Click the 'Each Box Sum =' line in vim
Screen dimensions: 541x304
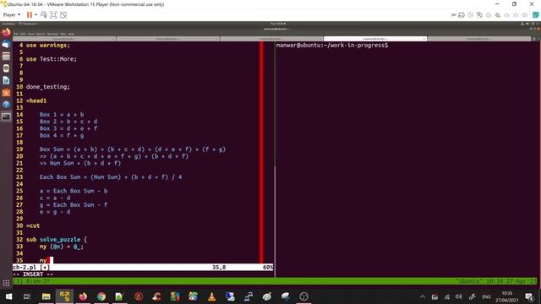click(111, 177)
